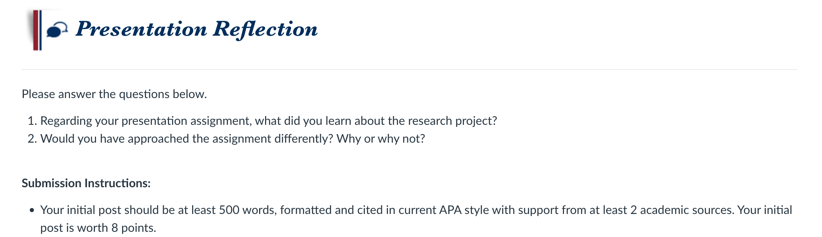Click the discussion speech bubble icon
Viewport: 822px width, 237px height.
tap(57, 30)
